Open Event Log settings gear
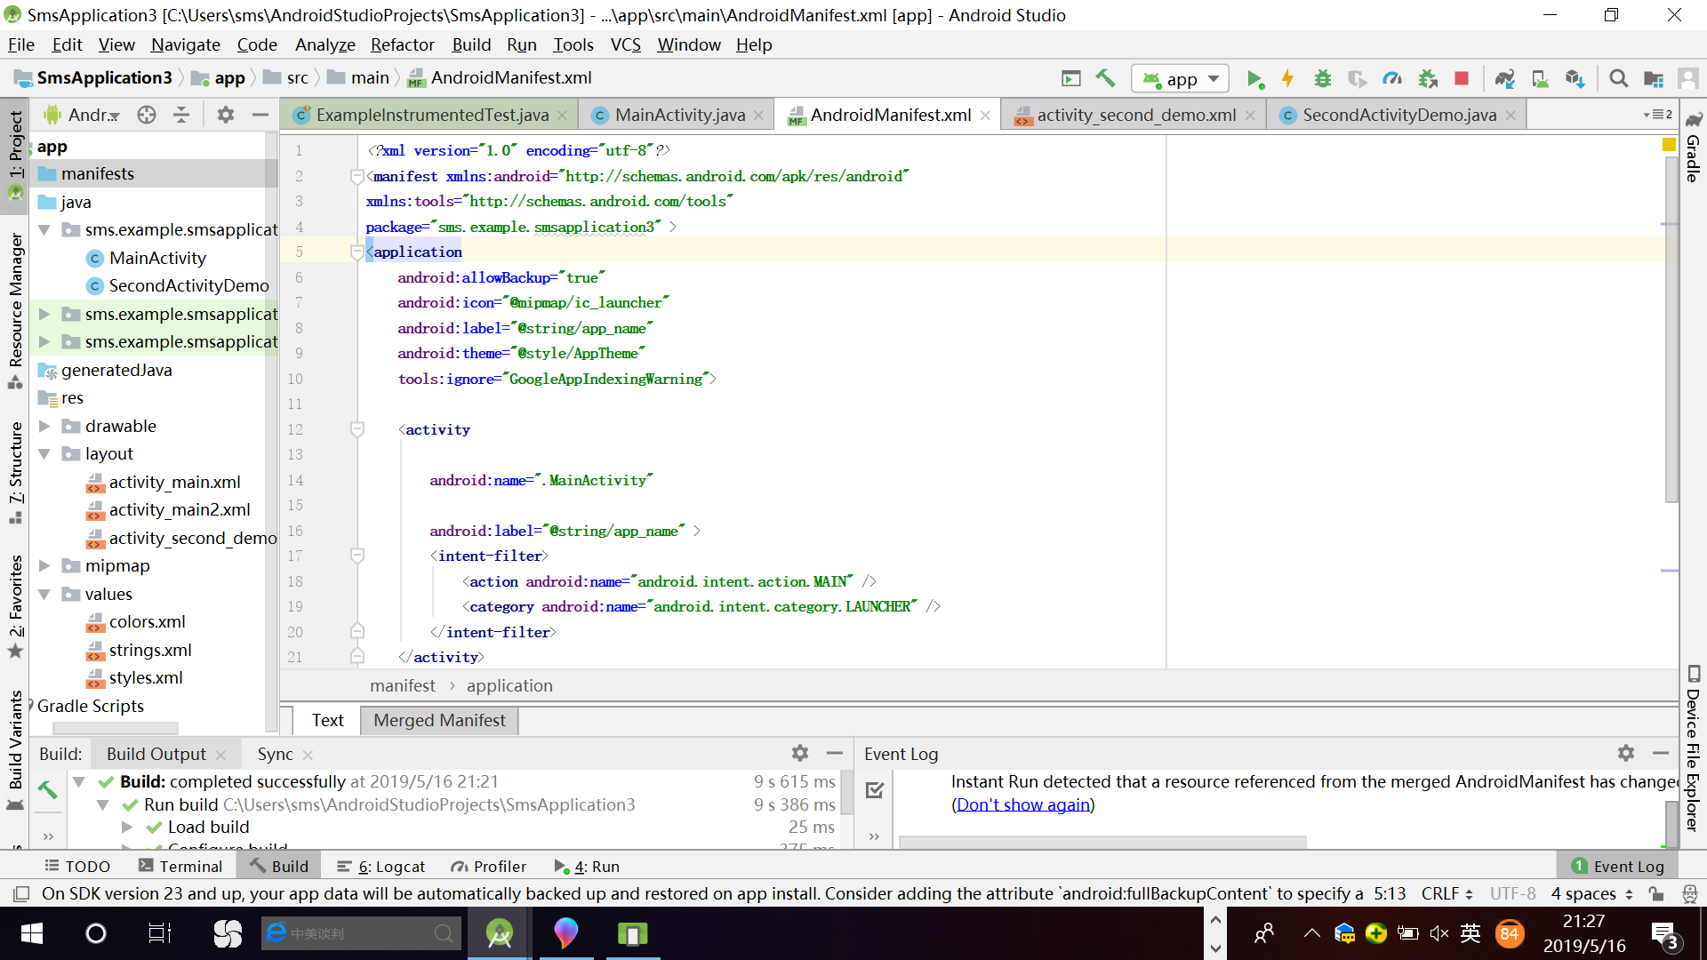The width and height of the screenshot is (1707, 960). pos(1626,753)
